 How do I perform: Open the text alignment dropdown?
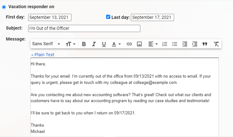click(x=153, y=44)
